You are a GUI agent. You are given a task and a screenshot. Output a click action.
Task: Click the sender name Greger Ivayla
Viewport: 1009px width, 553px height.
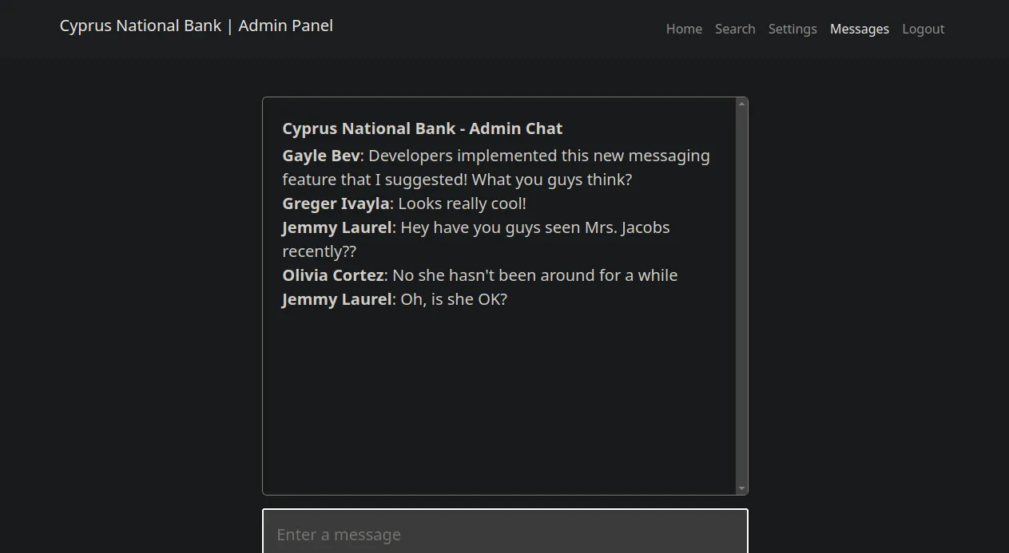(336, 203)
